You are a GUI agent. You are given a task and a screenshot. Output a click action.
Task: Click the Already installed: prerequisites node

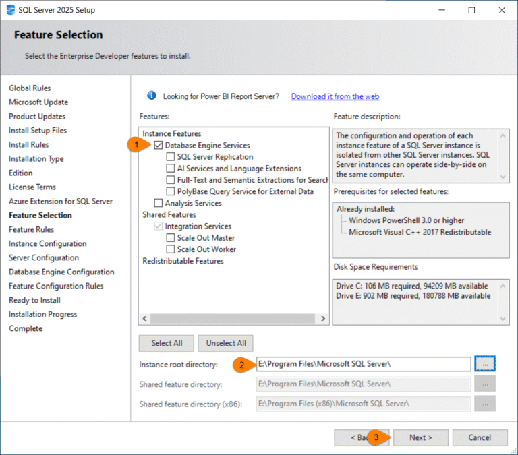point(366,209)
